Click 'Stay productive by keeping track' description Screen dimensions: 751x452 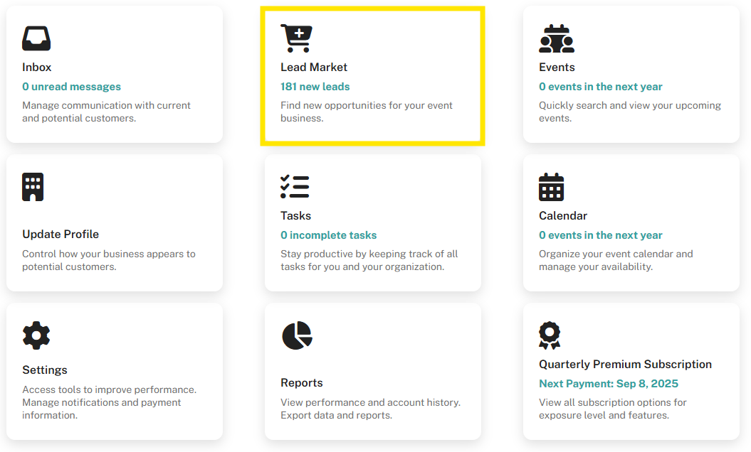tap(369, 260)
